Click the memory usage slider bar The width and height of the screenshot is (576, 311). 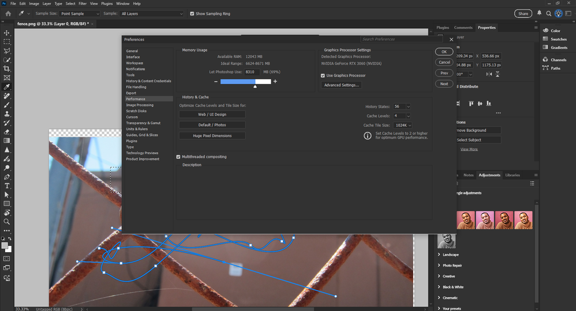point(245,81)
